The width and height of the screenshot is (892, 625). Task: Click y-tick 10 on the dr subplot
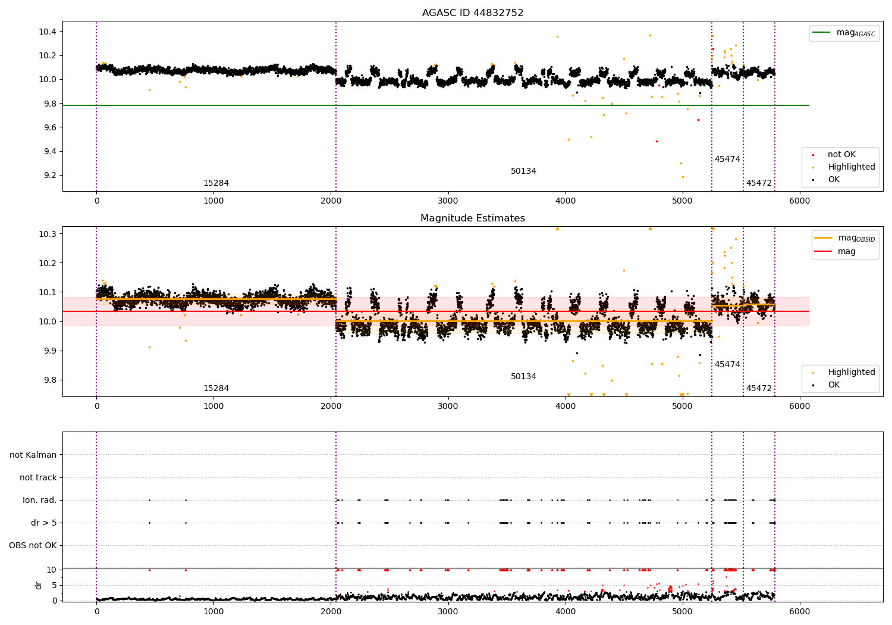coord(52,570)
